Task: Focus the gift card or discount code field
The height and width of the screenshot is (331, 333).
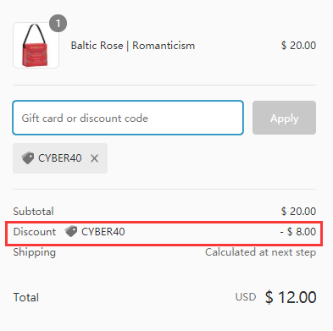Action: 128,118
